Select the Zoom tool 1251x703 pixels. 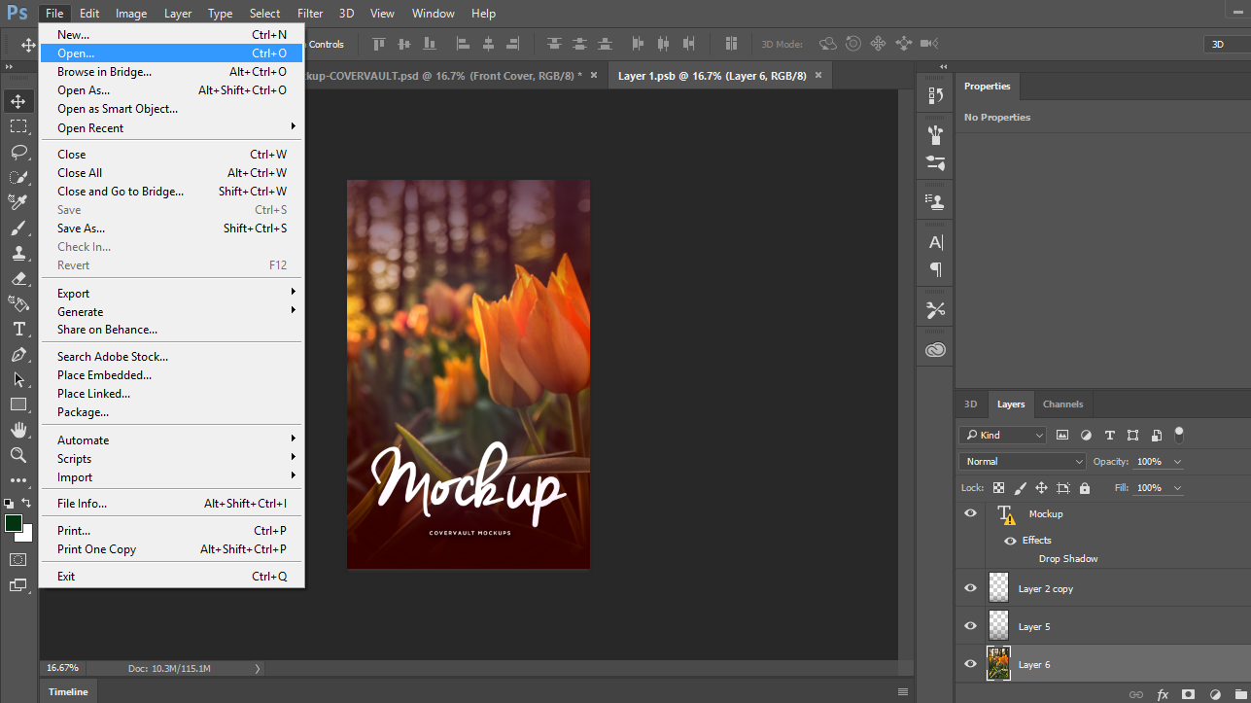tap(18, 455)
